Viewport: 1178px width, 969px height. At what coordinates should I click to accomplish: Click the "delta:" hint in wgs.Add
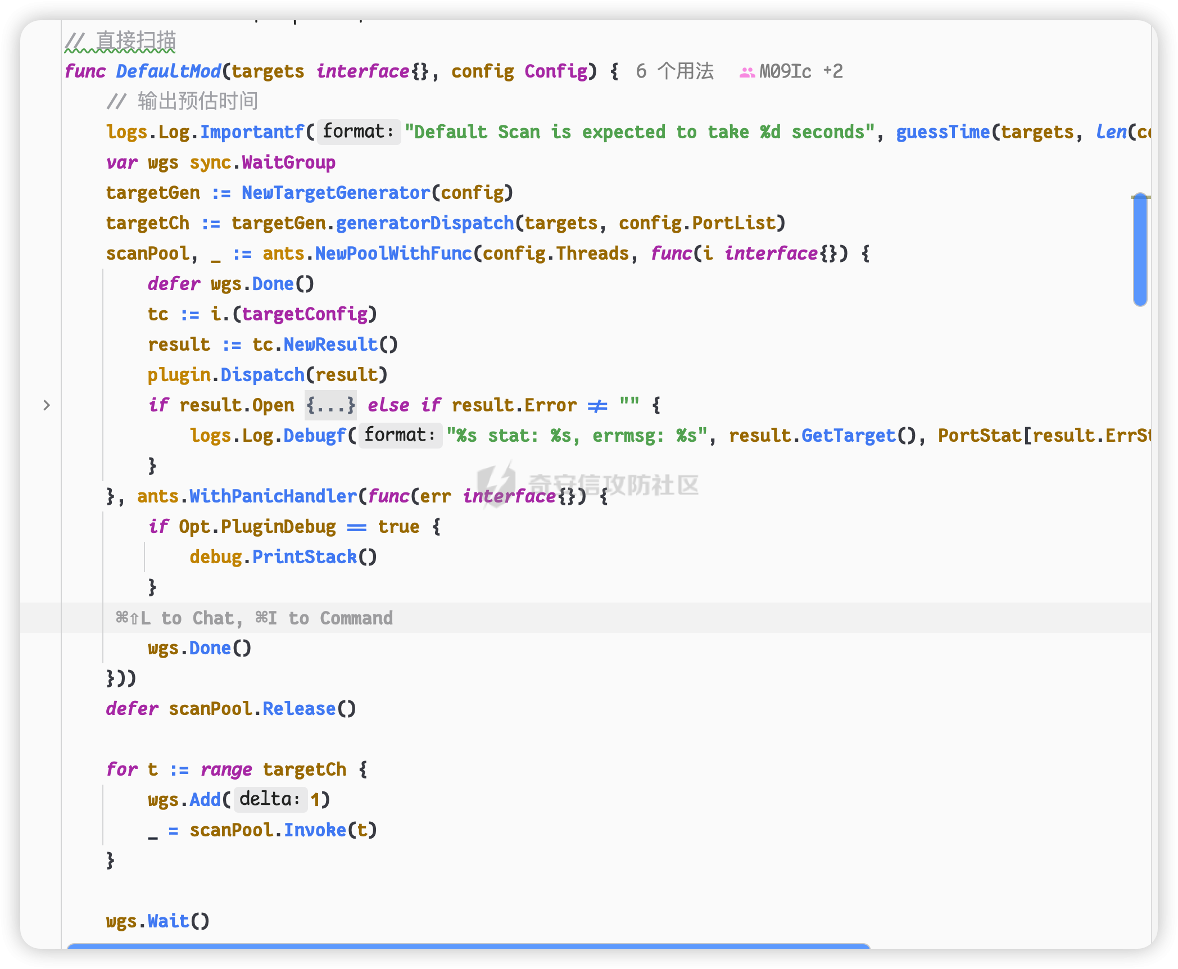(x=270, y=800)
